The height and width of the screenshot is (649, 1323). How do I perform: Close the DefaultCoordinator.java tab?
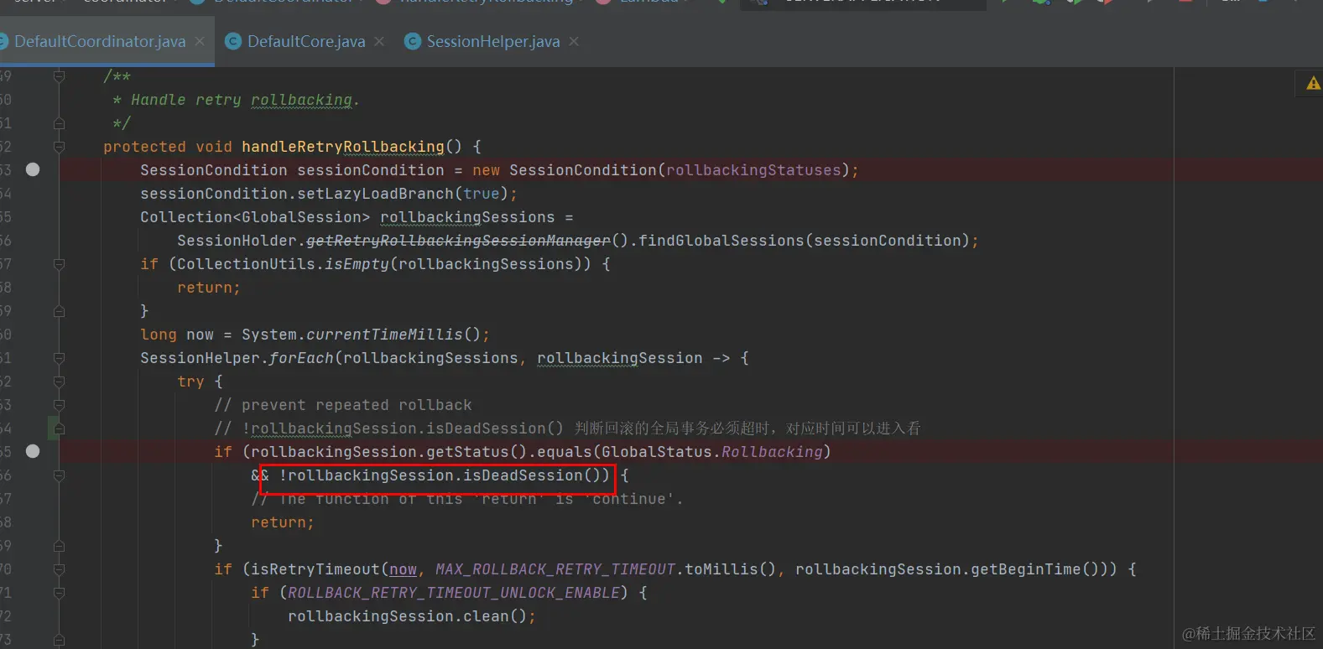click(200, 41)
